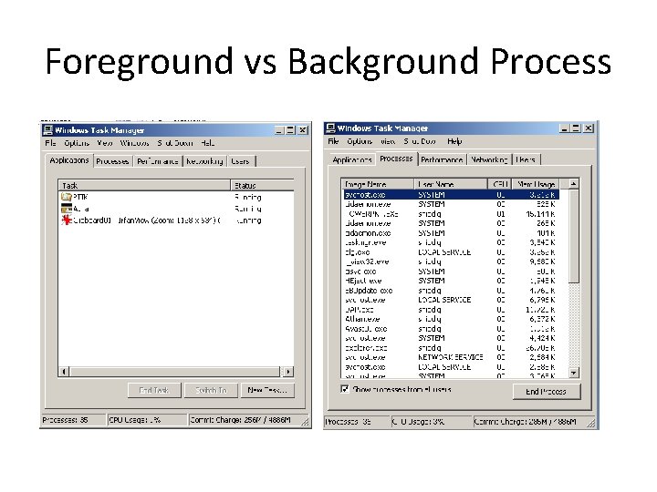Open Shut Down menu in right Task Manager
The height and width of the screenshot is (492, 657).
pos(420,141)
